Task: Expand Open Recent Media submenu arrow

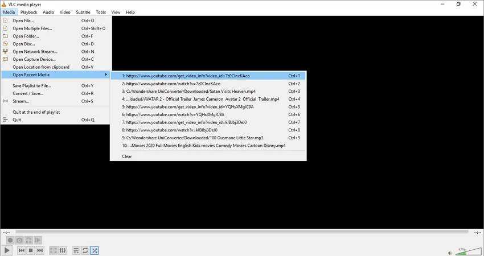Action: (106, 75)
